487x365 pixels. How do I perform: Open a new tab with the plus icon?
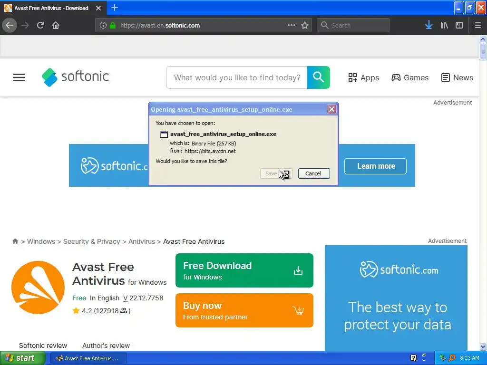click(115, 8)
